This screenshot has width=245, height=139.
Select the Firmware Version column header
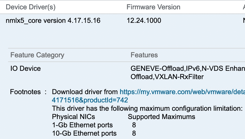pyautogui.click(x=153, y=7)
